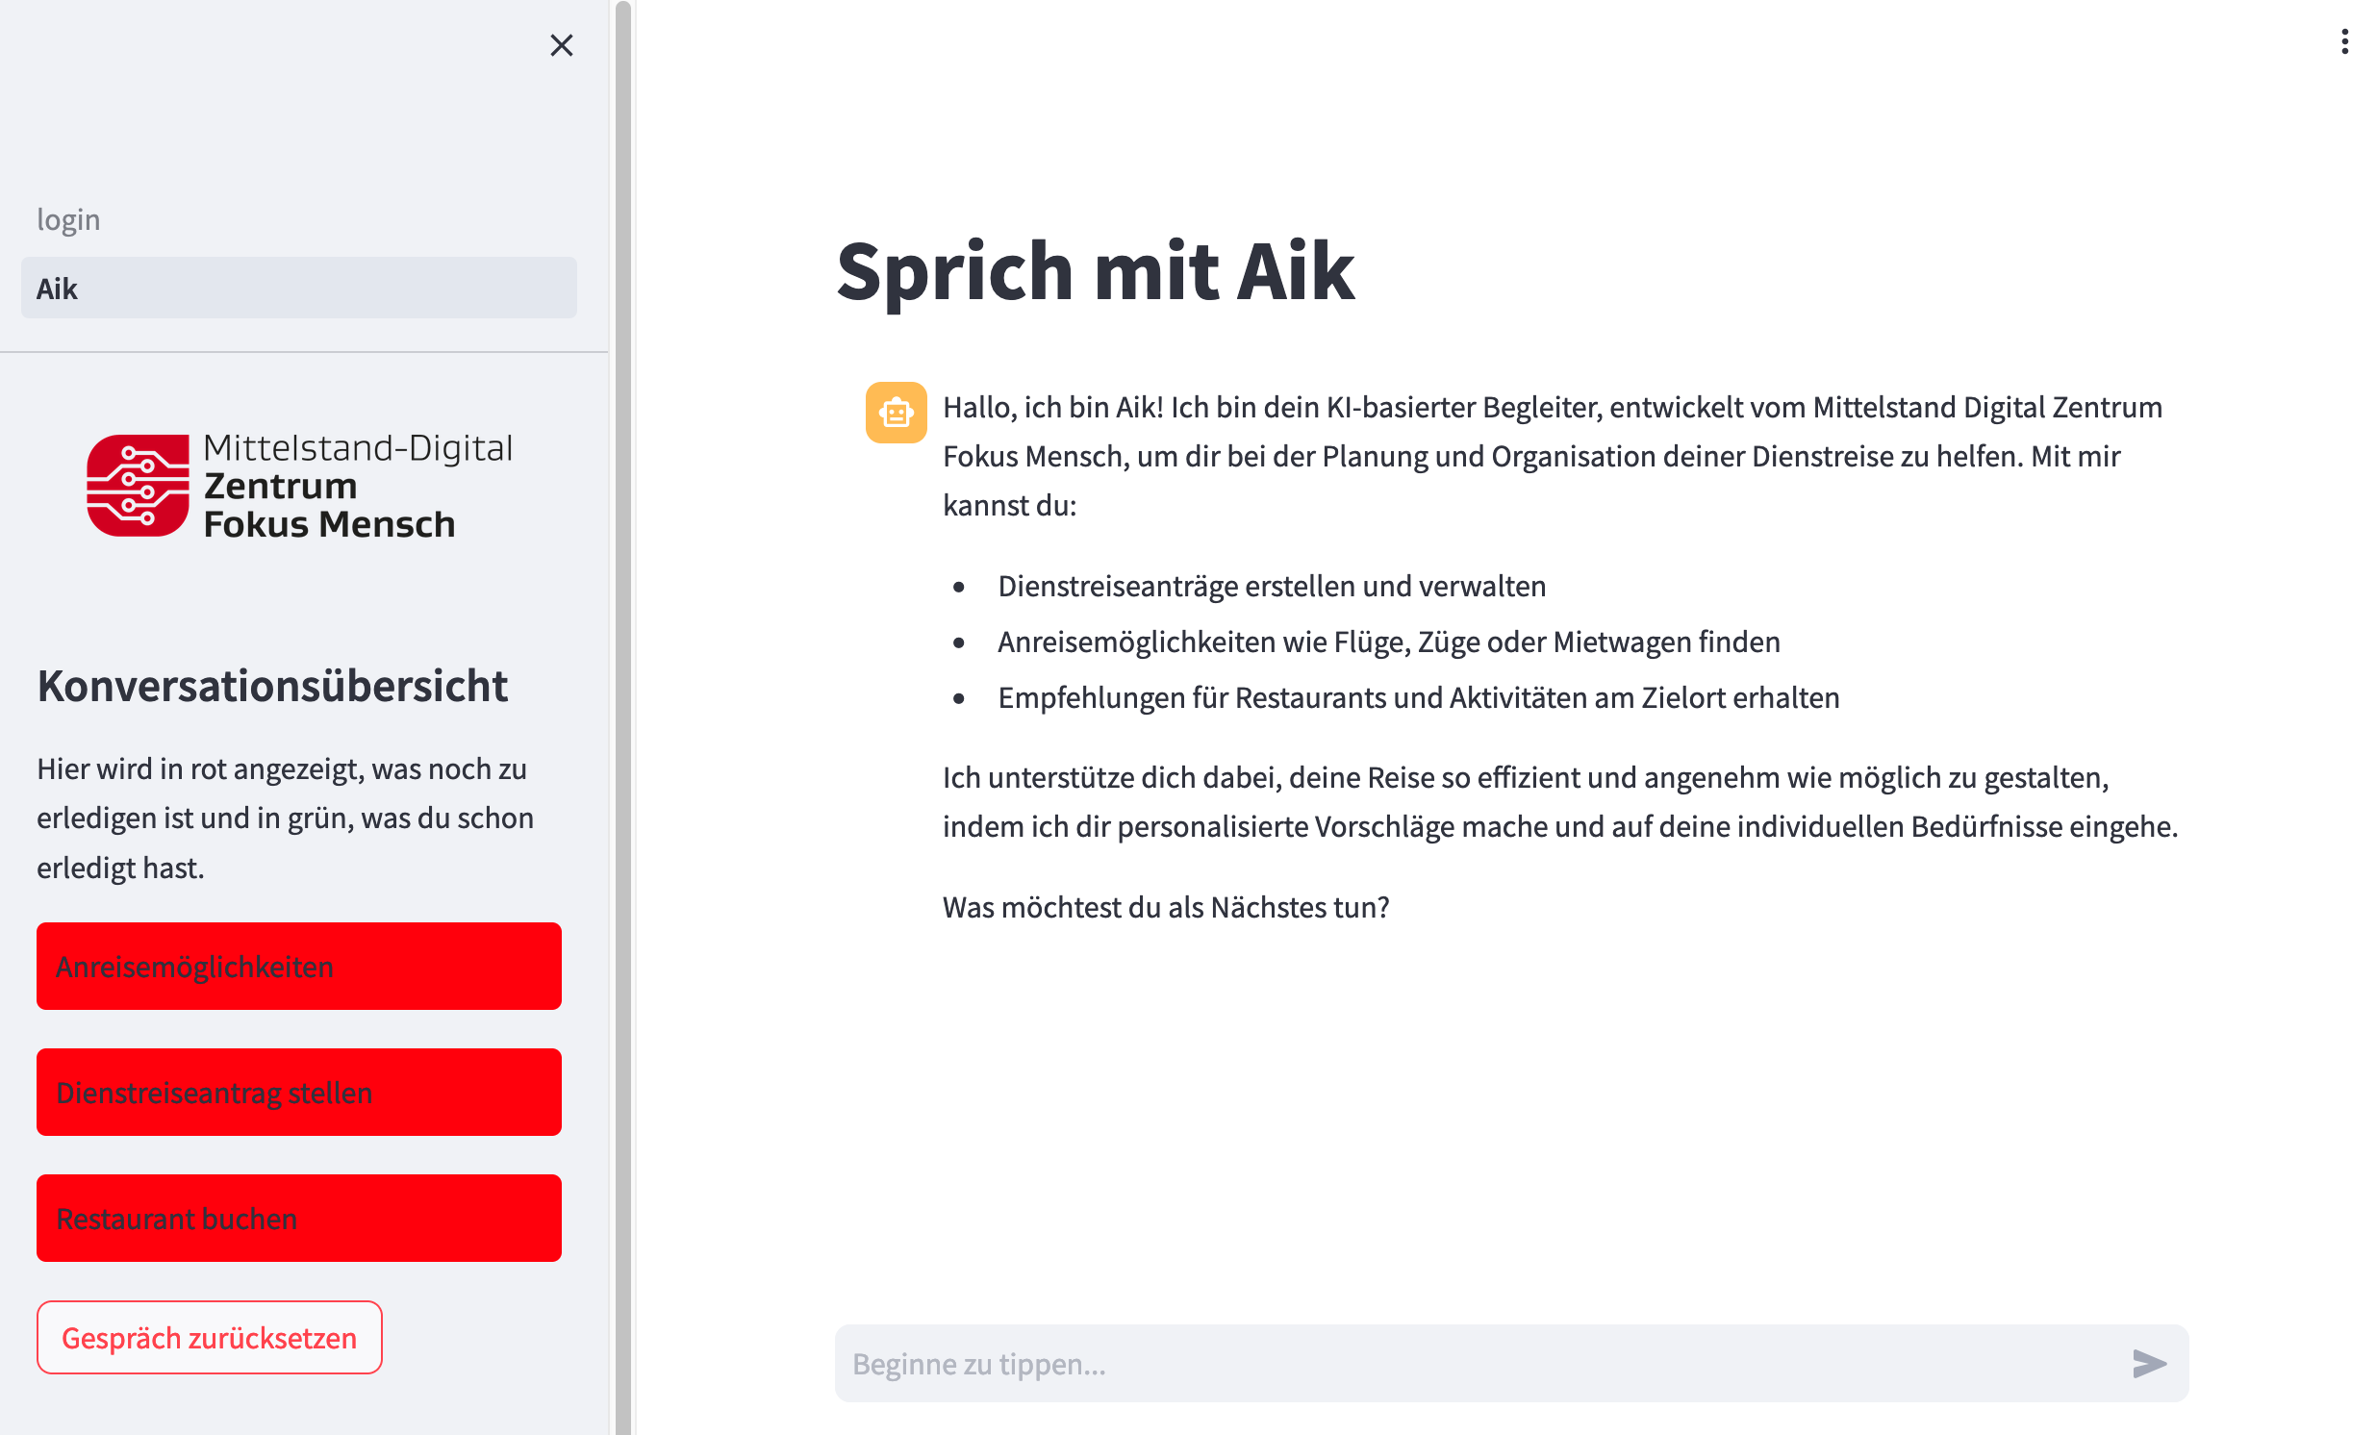2376x1435 pixels.
Task: Focus the 'Beginne zu tippen...' input field
Action: coord(1476,1364)
